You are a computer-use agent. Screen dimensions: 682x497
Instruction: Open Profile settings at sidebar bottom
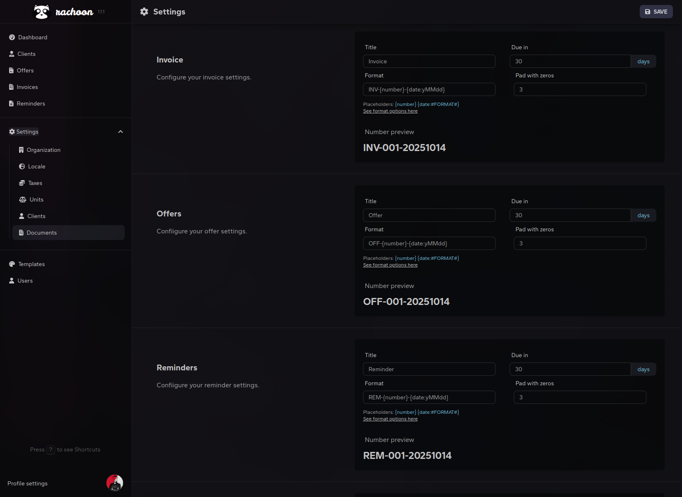coord(27,483)
